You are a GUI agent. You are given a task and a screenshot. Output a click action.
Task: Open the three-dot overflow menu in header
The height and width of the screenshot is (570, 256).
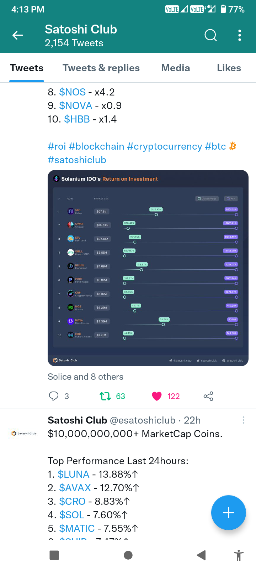[240, 35]
